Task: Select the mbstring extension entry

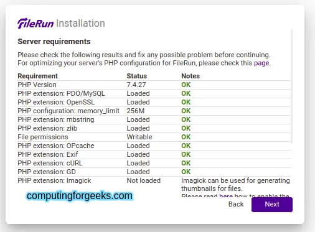Action: point(154,119)
